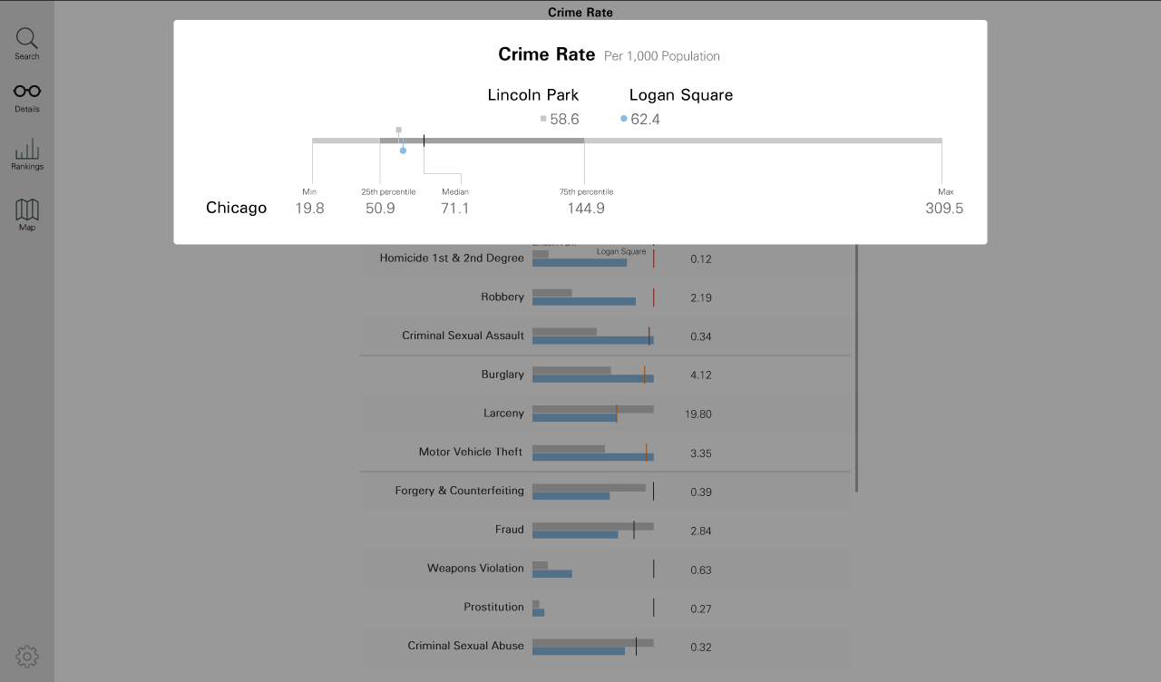This screenshot has width=1161, height=682.
Task: Click the 75th percentile value 144.9
Action: click(x=586, y=209)
